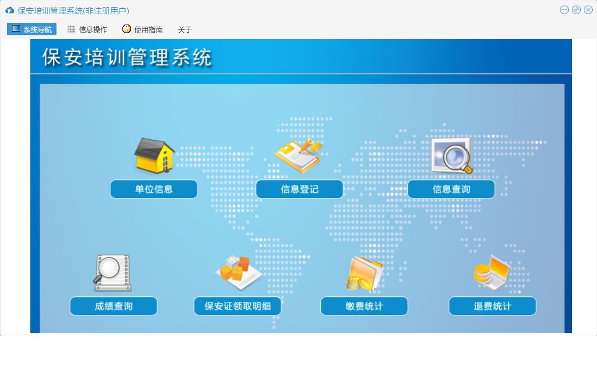Open the 保安证领取明细 button
The width and height of the screenshot is (597, 391).
point(238,306)
